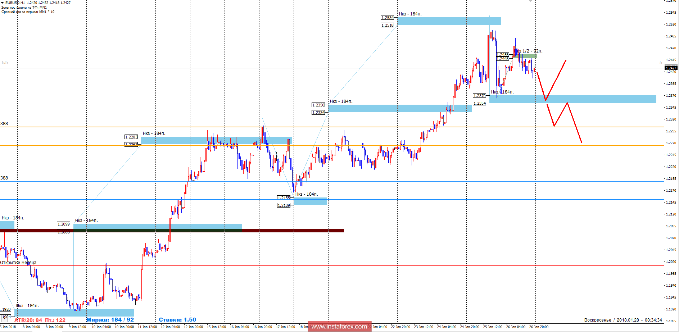679x332 pixels.
Task: Select the 1.2283 resistance label
Action: point(131,137)
